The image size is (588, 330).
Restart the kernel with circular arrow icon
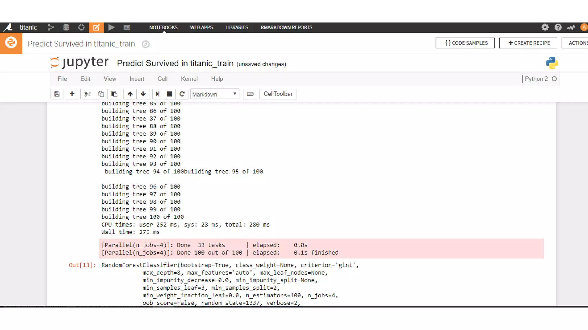[x=182, y=94]
